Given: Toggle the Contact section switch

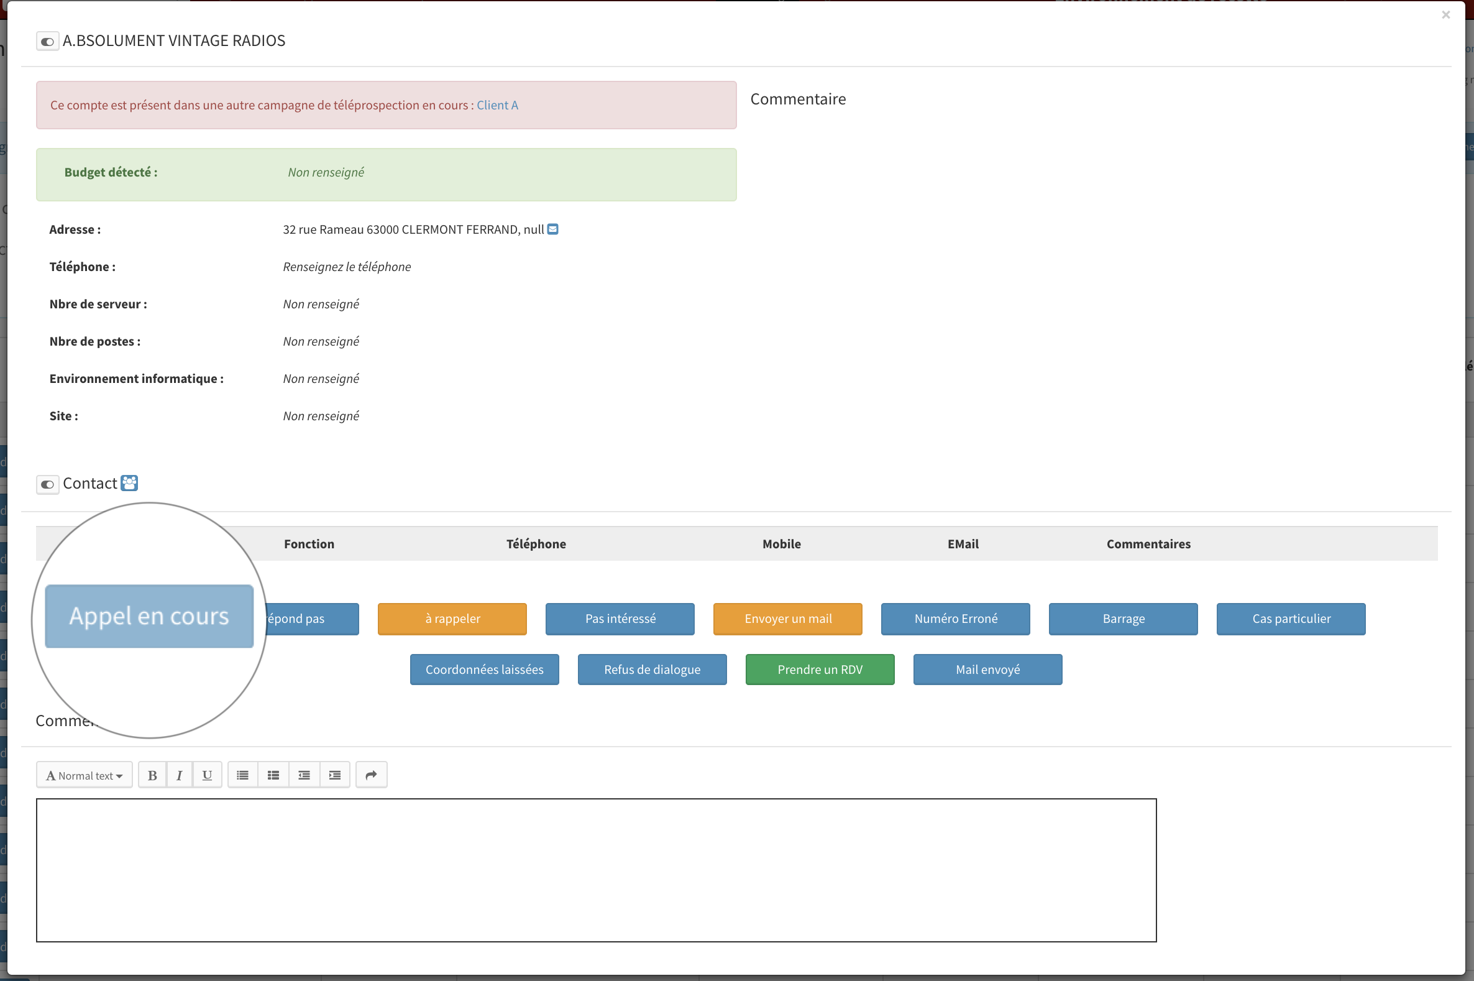Looking at the screenshot, I should click(47, 484).
